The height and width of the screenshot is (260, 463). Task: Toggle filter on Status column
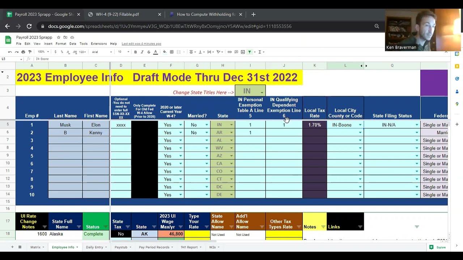click(106, 227)
